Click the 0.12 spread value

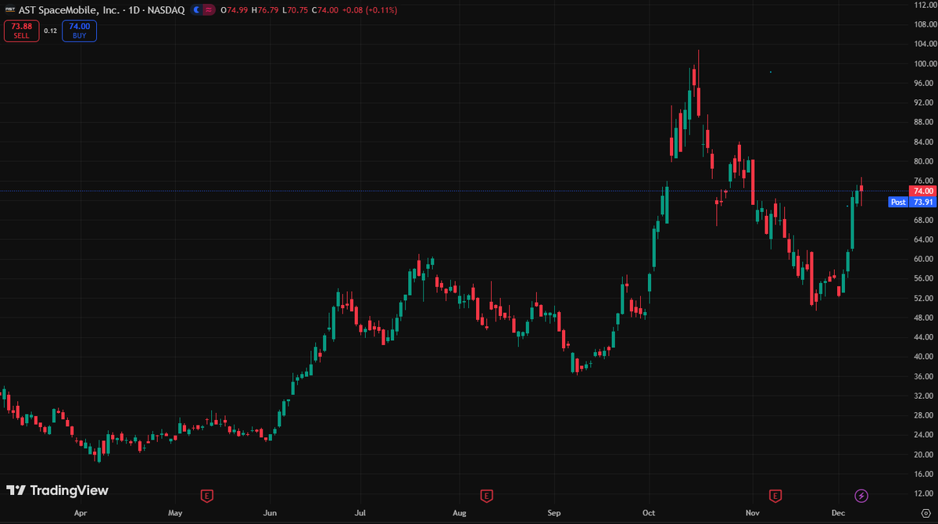tap(50, 31)
